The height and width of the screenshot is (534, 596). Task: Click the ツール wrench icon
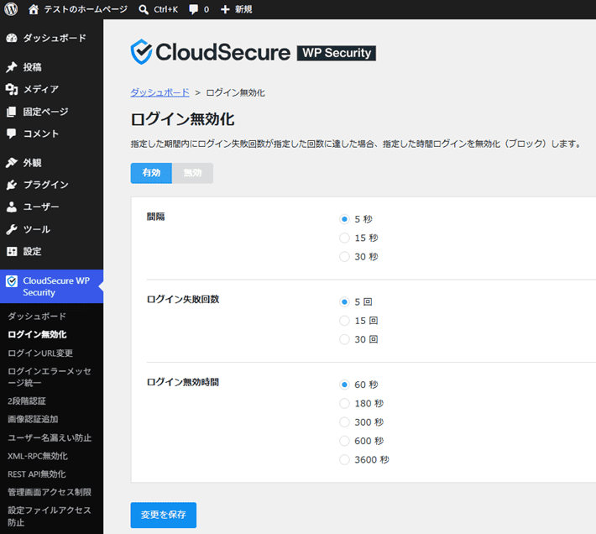point(12,229)
